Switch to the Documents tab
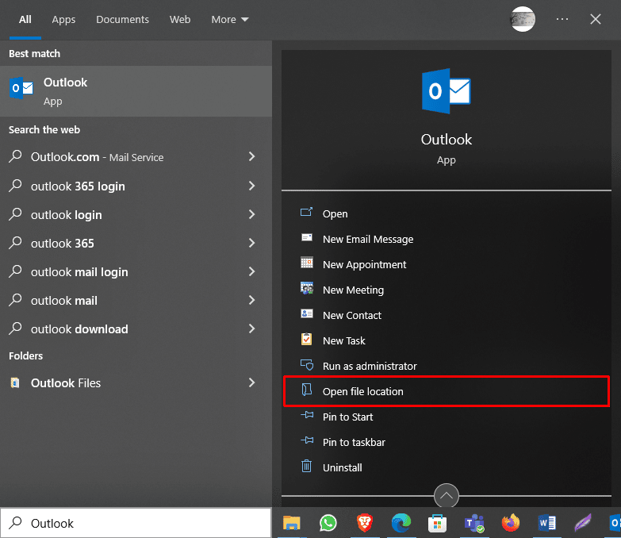This screenshot has height=538, width=621. click(x=122, y=19)
